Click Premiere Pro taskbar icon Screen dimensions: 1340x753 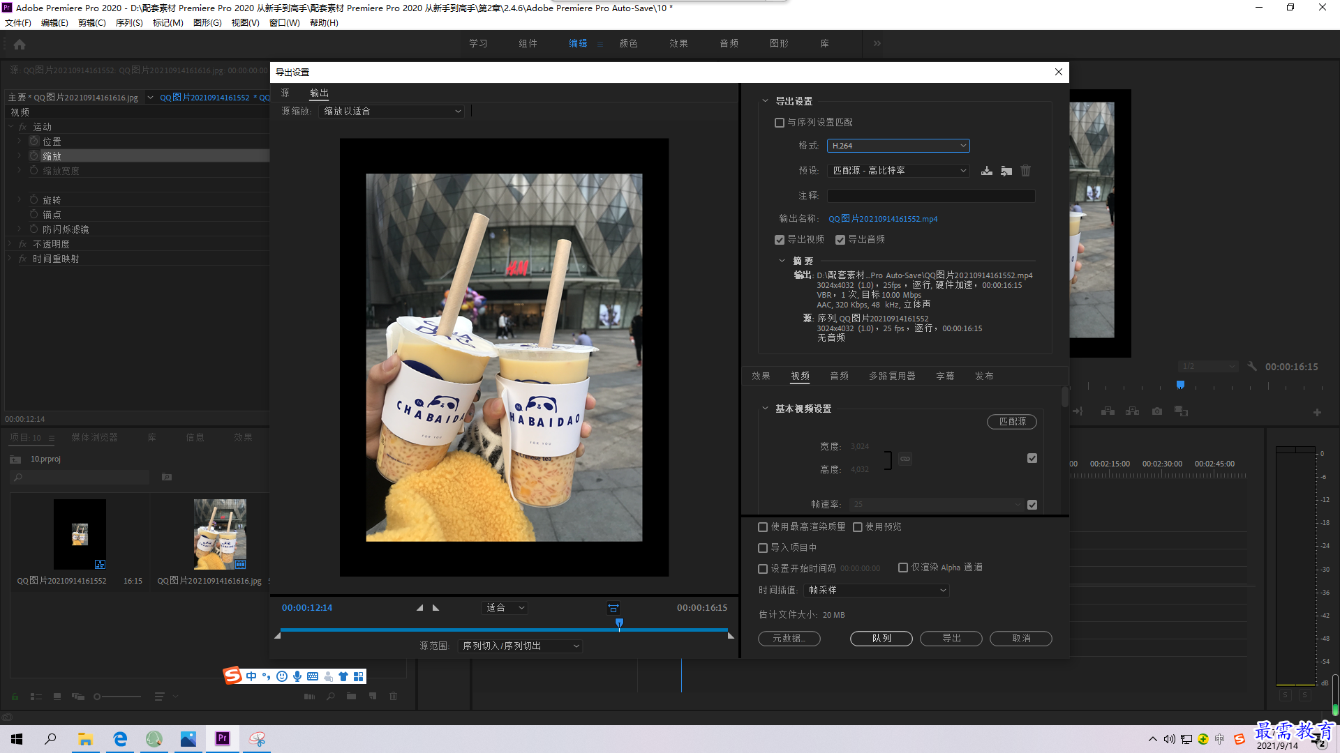point(223,739)
